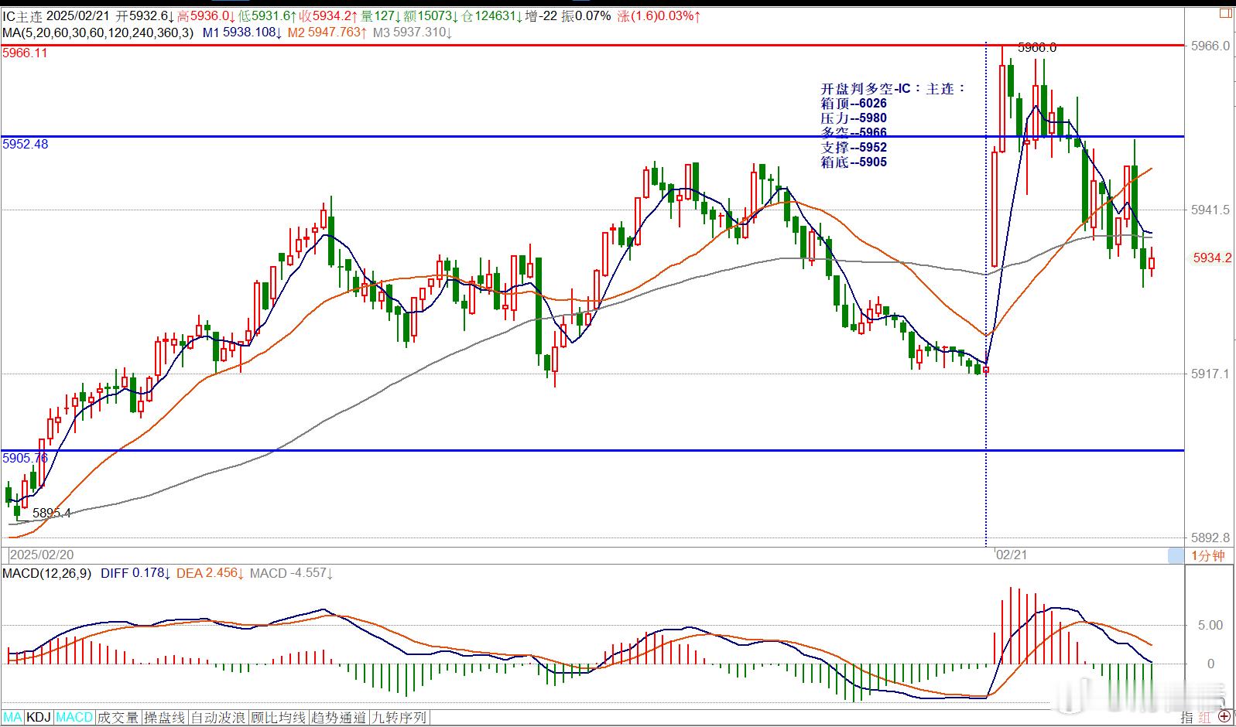1236x727 pixels.
Task: Click the IC主连 contract name
Action: tap(22, 15)
